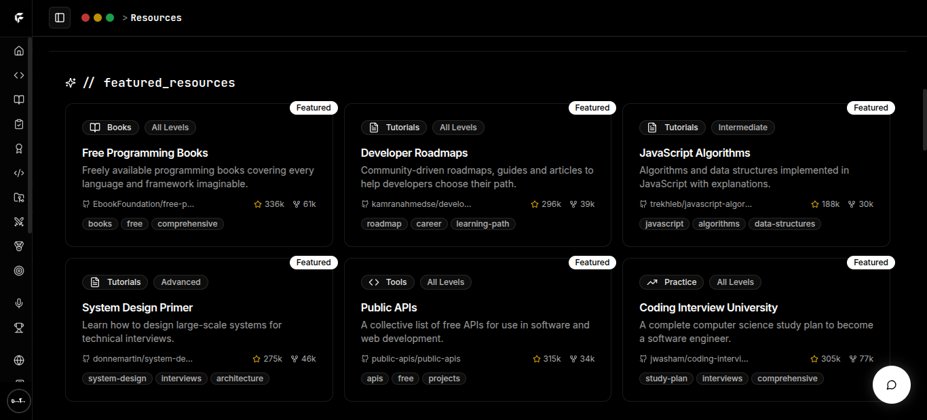Click the Books category badge
The height and width of the screenshot is (420, 927).
pyautogui.click(x=111, y=128)
